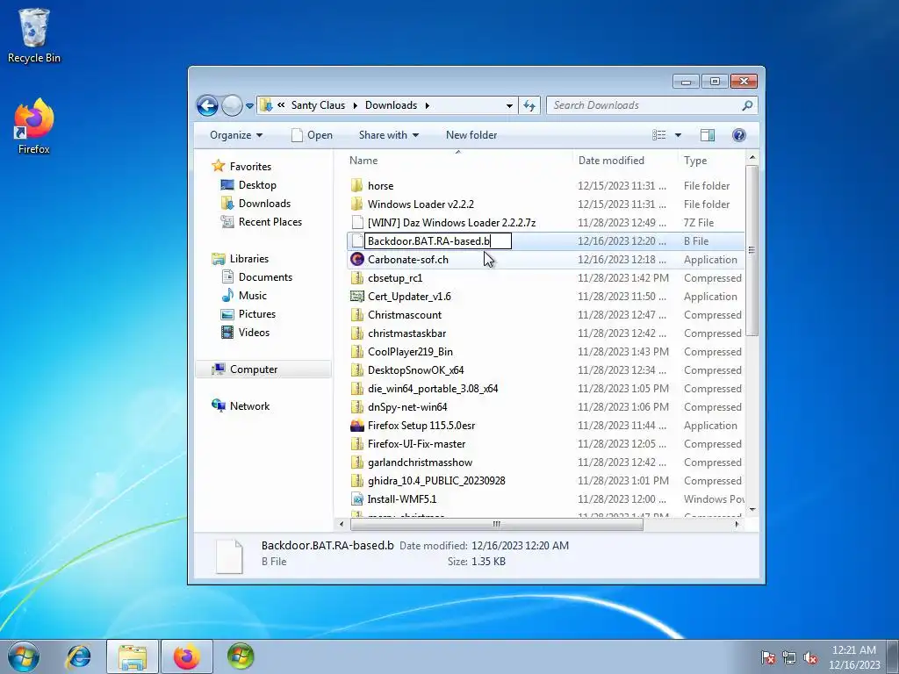Click inside the Backdoor.BAT.RA-based.b rename field
Image resolution: width=899 pixels, height=674 pixels.
click(x=438, y=241)
